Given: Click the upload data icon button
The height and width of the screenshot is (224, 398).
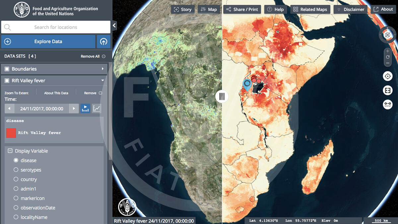Looking at the screenshot, I should coord(103,42).
